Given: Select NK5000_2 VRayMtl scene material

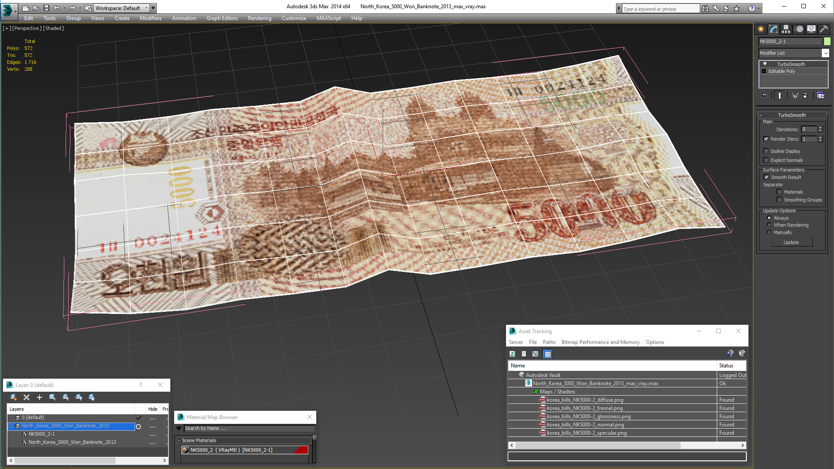Looking at the screenshot, I should [x=245, y=450].
